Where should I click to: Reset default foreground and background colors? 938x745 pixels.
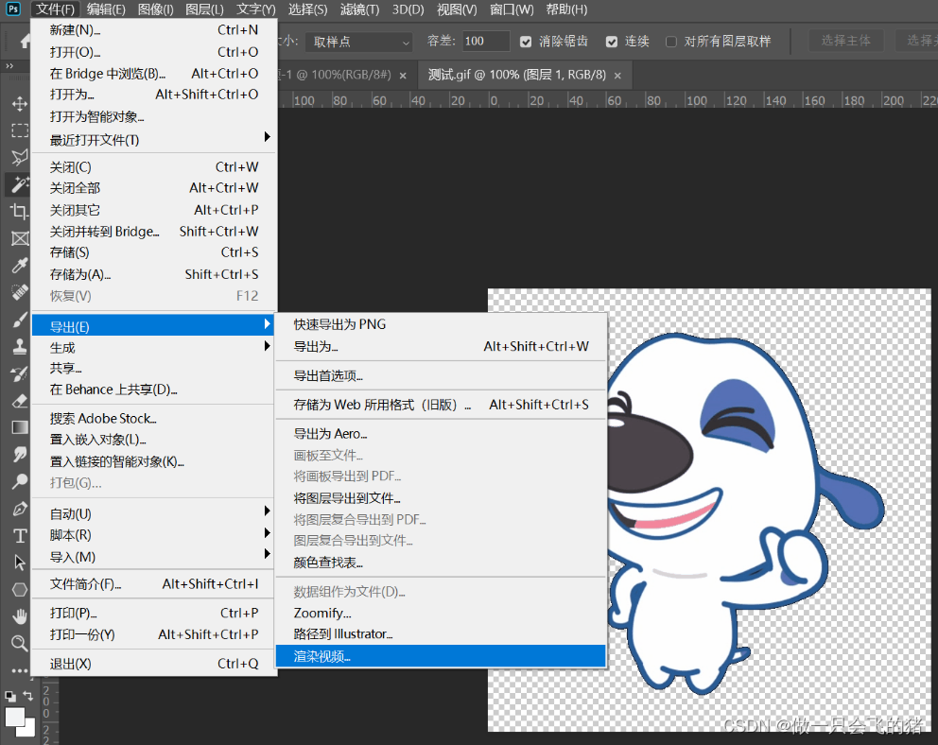pos(10,696)
